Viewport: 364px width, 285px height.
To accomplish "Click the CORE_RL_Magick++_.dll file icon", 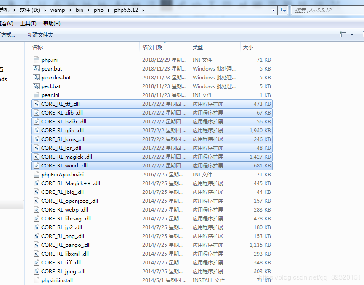I will coord(36,183).
